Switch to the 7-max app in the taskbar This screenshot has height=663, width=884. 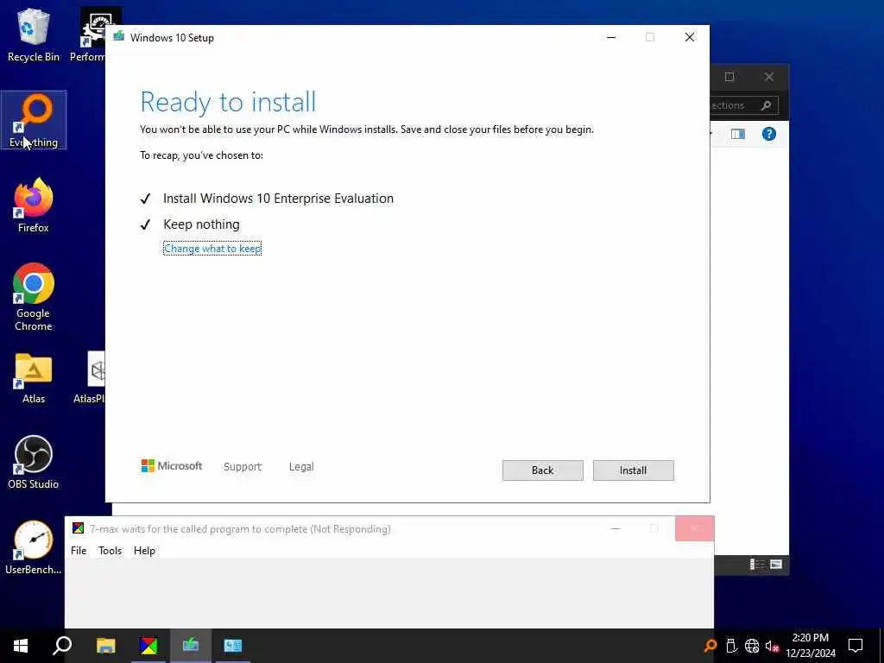tap(148, 646)
